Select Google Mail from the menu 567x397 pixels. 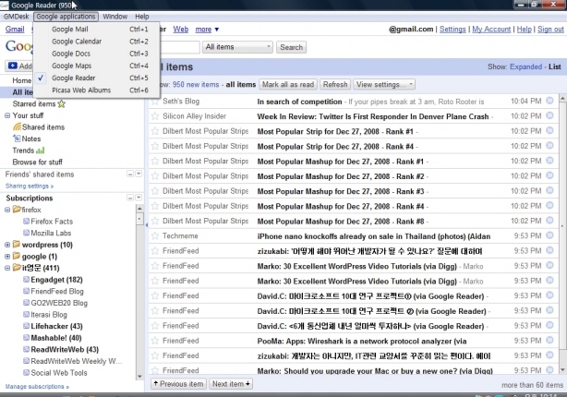(97, 30)
